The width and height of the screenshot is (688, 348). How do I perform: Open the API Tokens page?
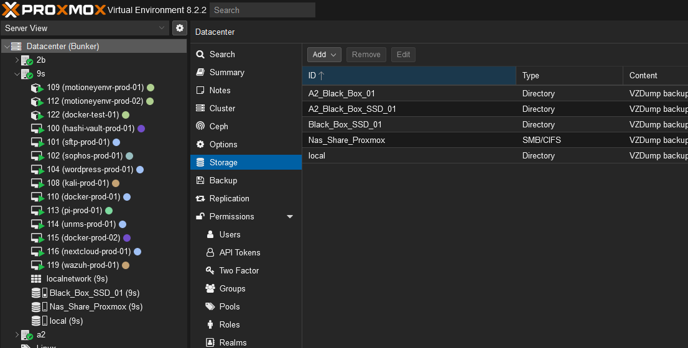pyautogui.click(x=246, y=252)
